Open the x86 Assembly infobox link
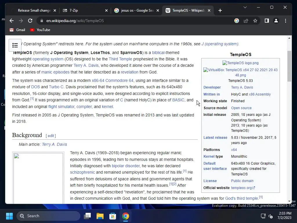Image resolution: width=297 pixels, height=223 pixels. click(260, 94)
